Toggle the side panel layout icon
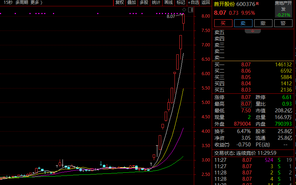 [191, 10]
